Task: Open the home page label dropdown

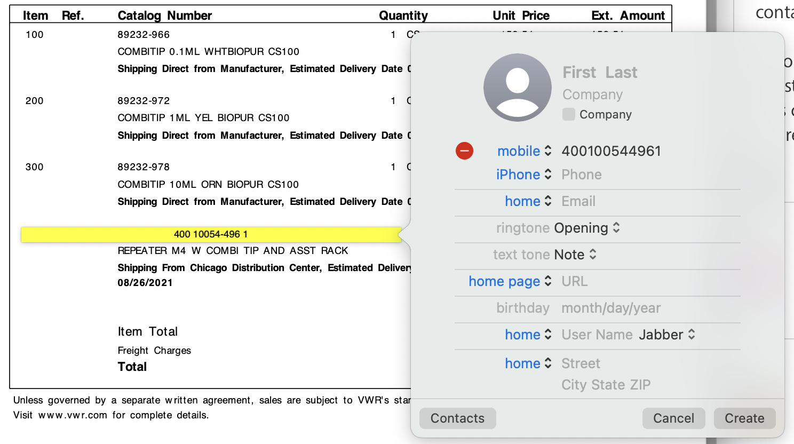Action: (510, 281)
